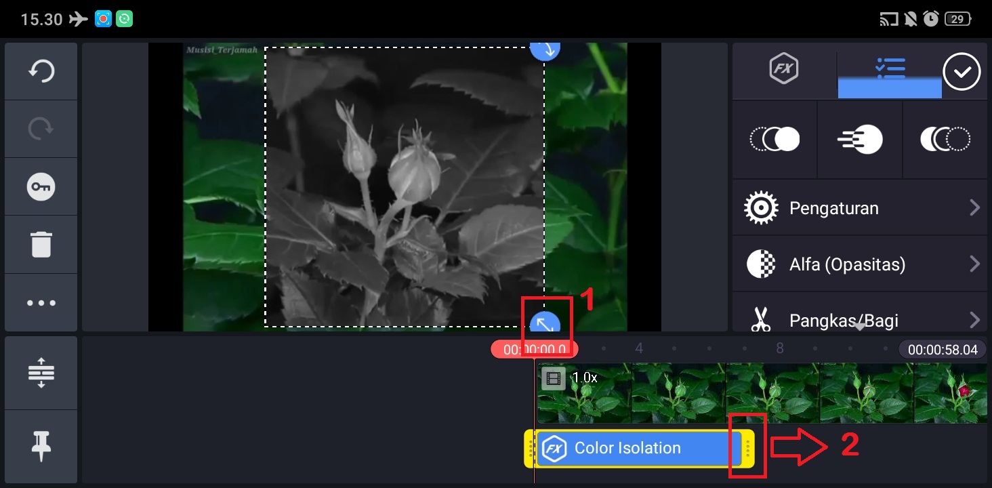The height and width of the screenshot is (488, 992).
Task: Click the red playhead time 00:00:00.0
Action: (536, 349)
